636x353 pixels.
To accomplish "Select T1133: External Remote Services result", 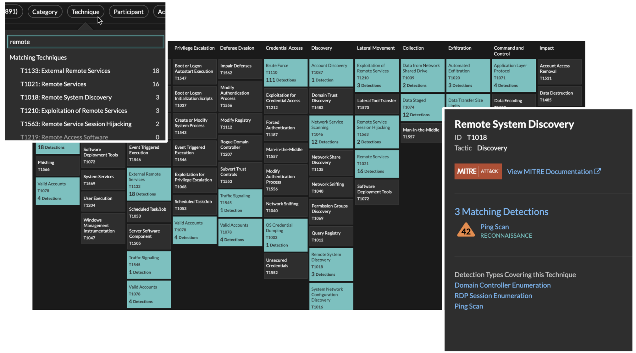I will click(85, 71).
